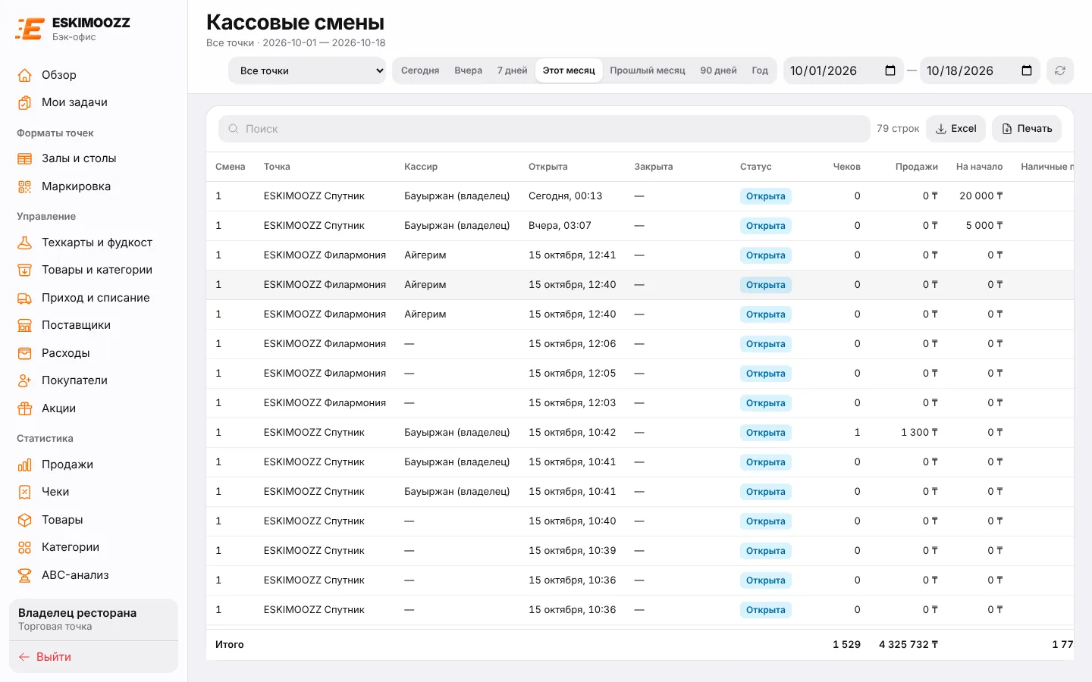1092x682 pixels.
Task: Export table with Excel button
Action: tap(956, 129)
